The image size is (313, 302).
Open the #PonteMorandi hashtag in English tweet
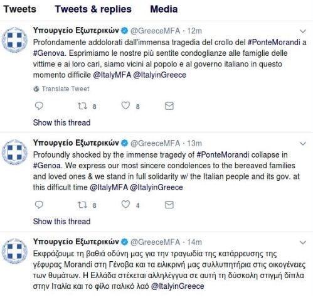click(x=223, y=155)
